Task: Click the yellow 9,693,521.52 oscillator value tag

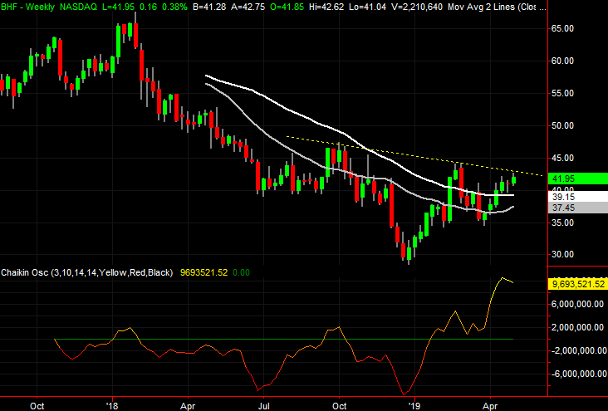Action: [x=578, y=284]
